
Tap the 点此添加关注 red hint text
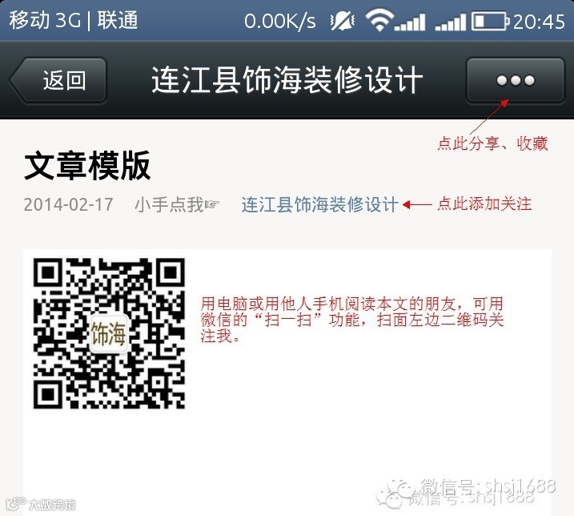(x=484, y=204)
